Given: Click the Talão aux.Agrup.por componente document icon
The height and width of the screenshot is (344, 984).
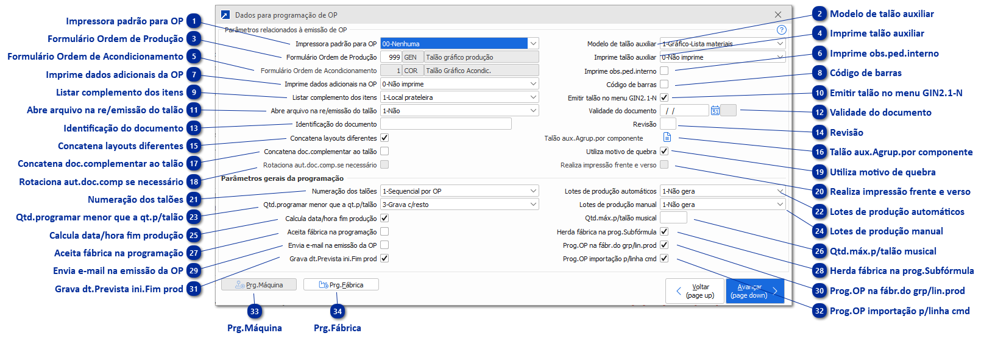Looking at the screenshot, I should (x=667, y=137).
